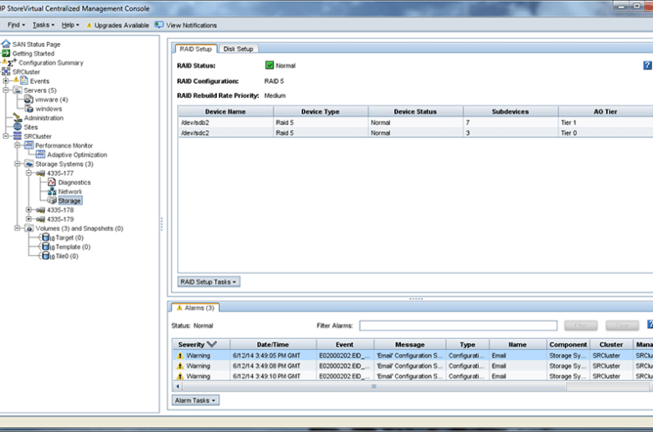Select the /dev/sdb2 device row

[x=415, y=122]
